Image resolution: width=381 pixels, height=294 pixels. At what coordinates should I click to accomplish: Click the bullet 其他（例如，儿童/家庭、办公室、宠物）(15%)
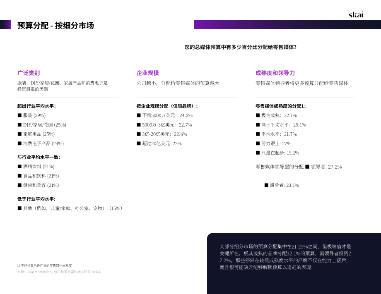coord(70,208)
